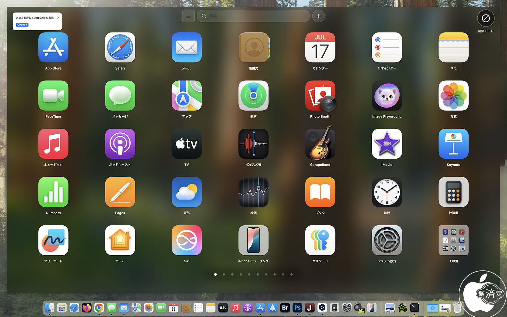Open the Keynote app icon
507x317 pixels.
[x=453, y=144]
